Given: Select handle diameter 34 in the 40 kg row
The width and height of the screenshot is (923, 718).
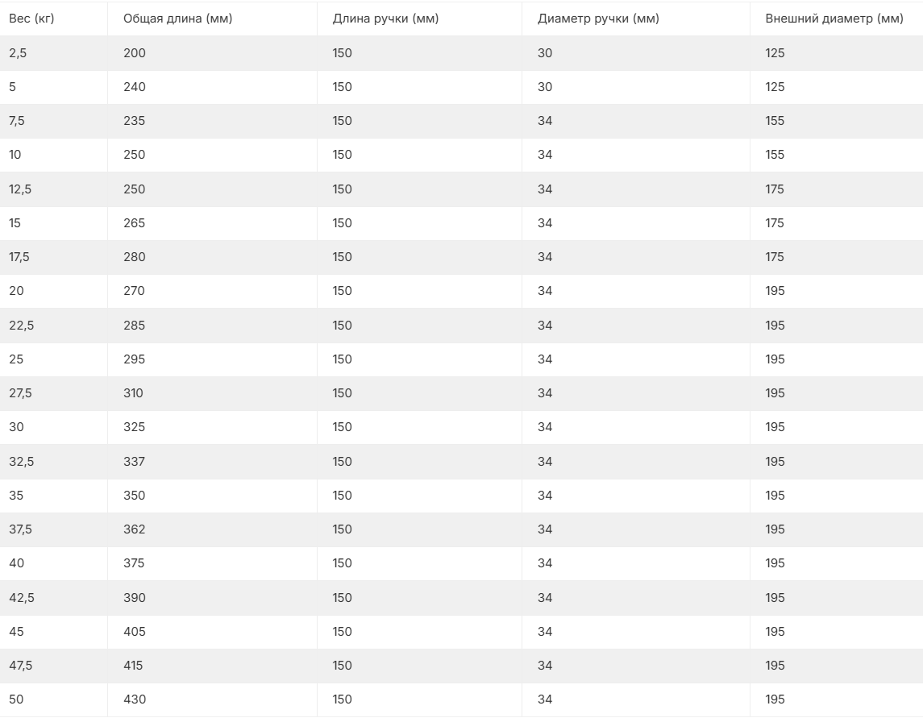Looking at the screenshot, I should click(545, 563).
